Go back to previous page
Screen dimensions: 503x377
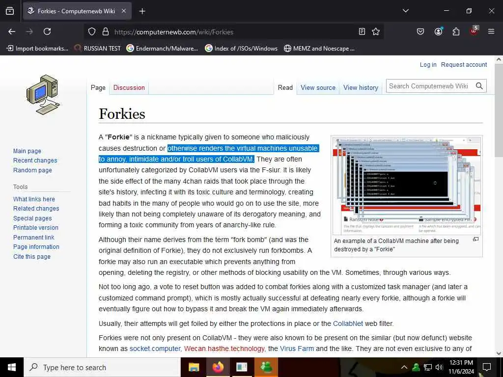click(12, 31)
